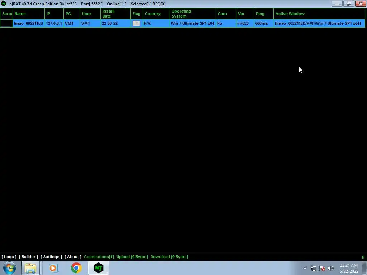
Task: Open the network tray icon
Action: pyautogui.click(x=313, y=268)
